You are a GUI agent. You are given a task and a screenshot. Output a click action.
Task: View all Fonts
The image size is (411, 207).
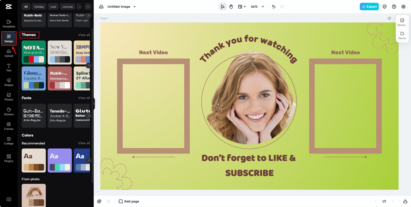pyautogui.click(x=84, y=98)
